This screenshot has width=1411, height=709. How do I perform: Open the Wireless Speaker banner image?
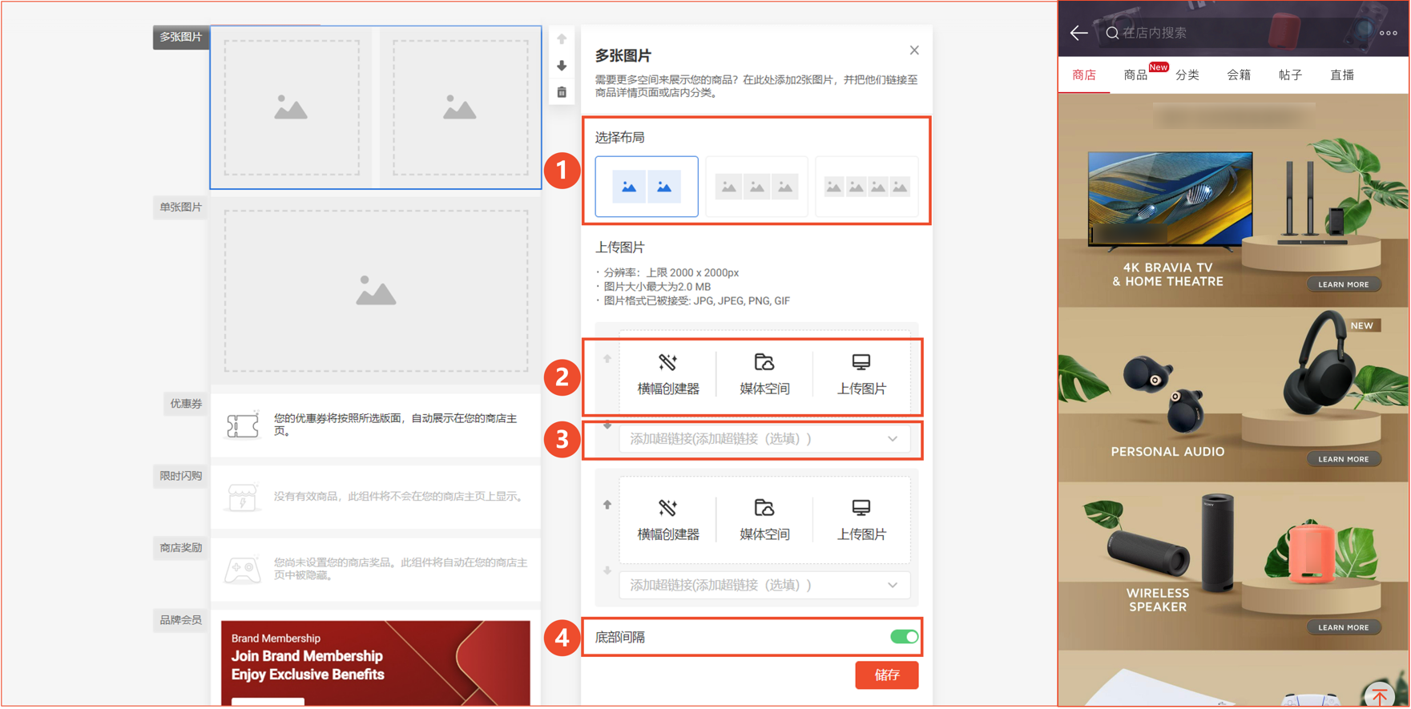tap(1233, 566)
